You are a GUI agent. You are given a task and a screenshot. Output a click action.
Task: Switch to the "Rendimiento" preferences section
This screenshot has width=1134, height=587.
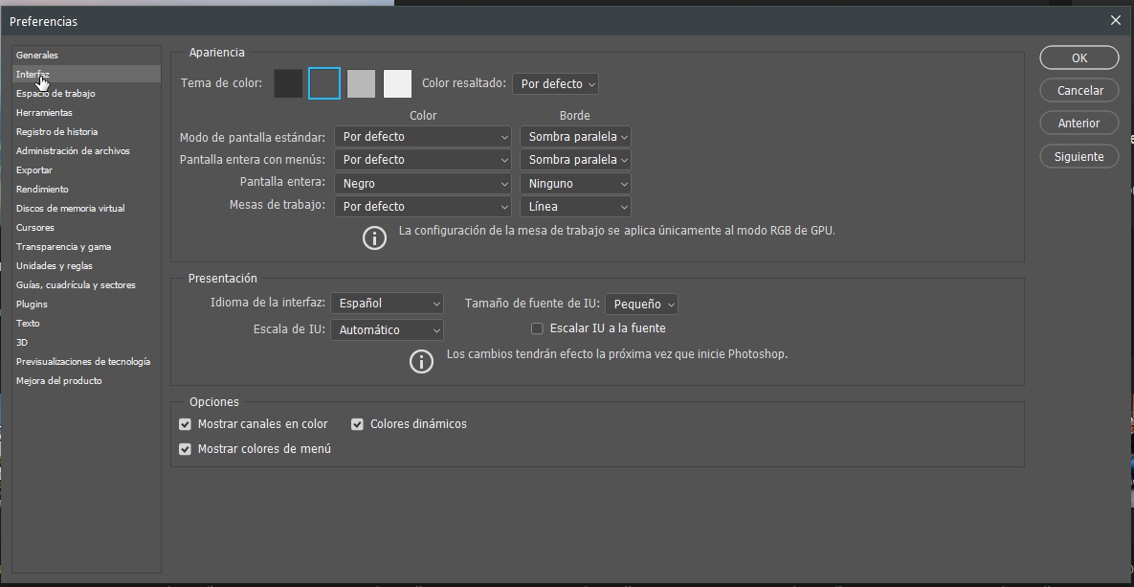41,189
